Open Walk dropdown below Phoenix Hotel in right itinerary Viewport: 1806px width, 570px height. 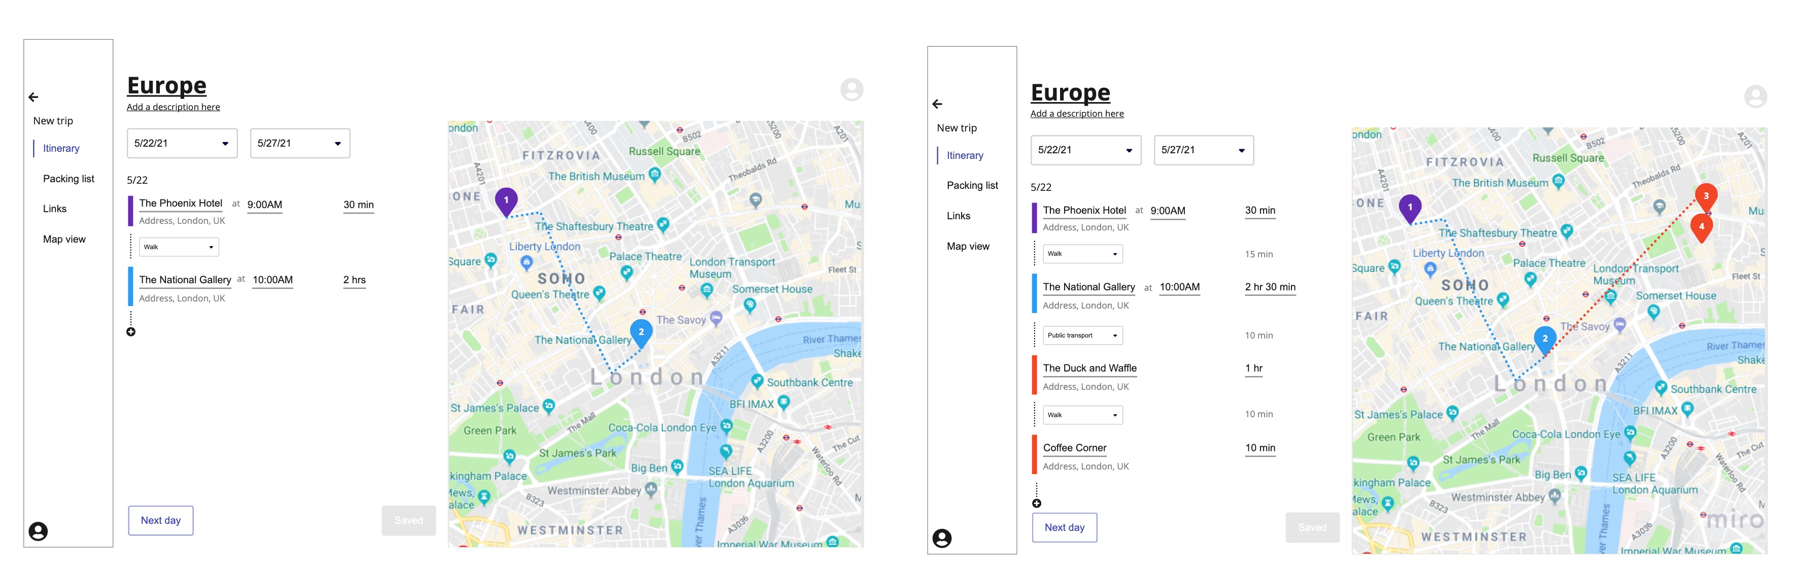pos(1083,254)
